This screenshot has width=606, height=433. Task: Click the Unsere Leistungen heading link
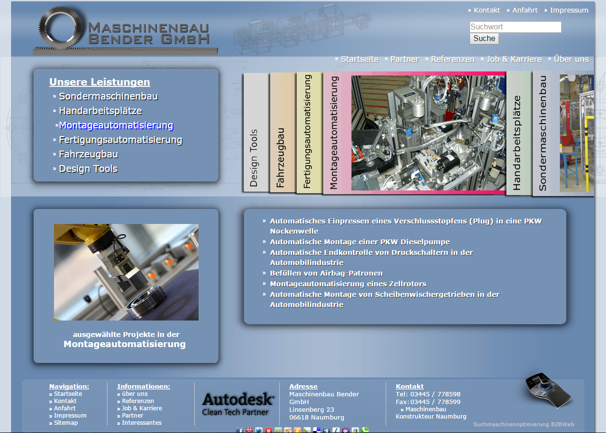tap(100, 82)
